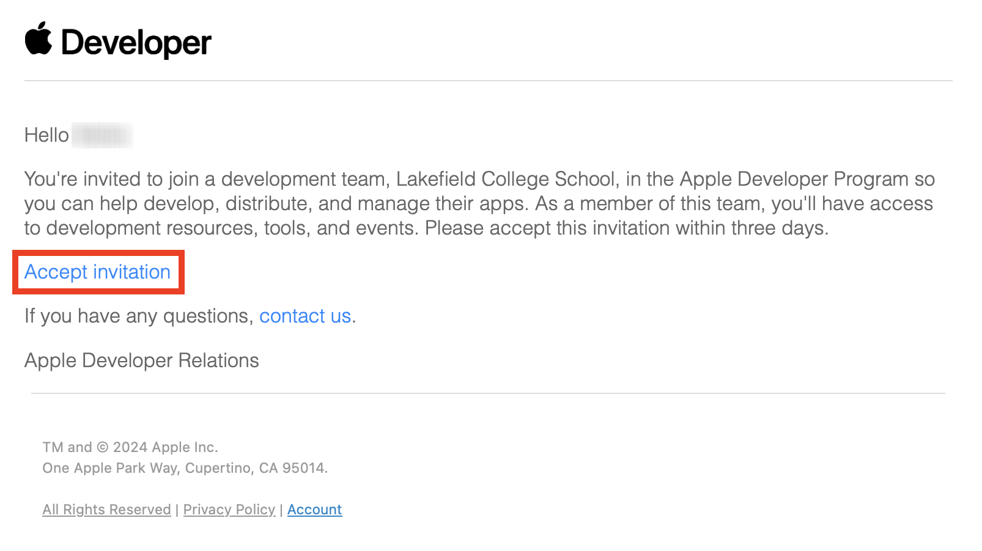Screen dimensions: 982x551
Task: Open the All Rights Reserved link
Action: pos(106,509)
